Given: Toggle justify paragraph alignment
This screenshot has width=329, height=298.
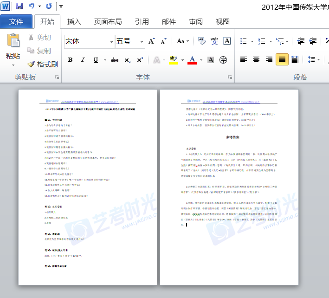Looking at the screenshot, I should [282, 59].
